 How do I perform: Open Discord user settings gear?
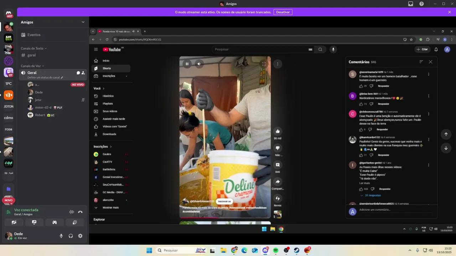point(80,236)
